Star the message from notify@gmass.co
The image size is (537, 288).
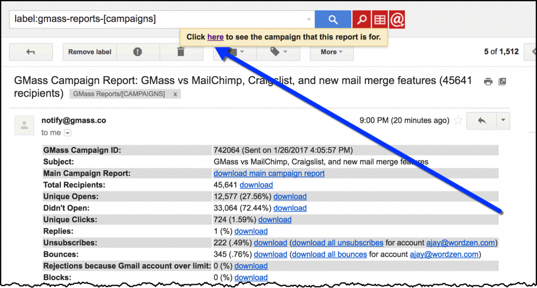(x=458, y=121)
